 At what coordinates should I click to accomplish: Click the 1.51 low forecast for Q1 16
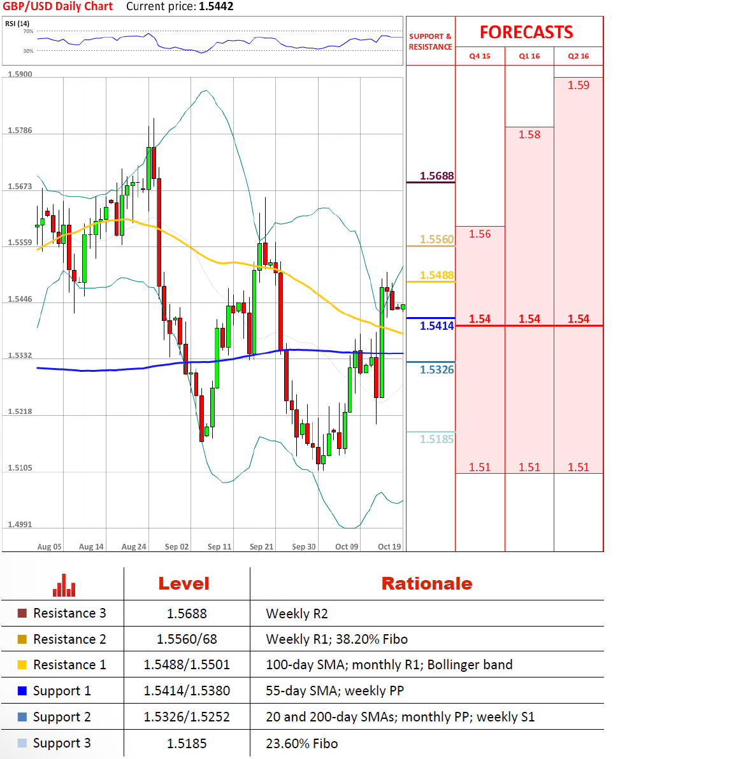(529, 467)
